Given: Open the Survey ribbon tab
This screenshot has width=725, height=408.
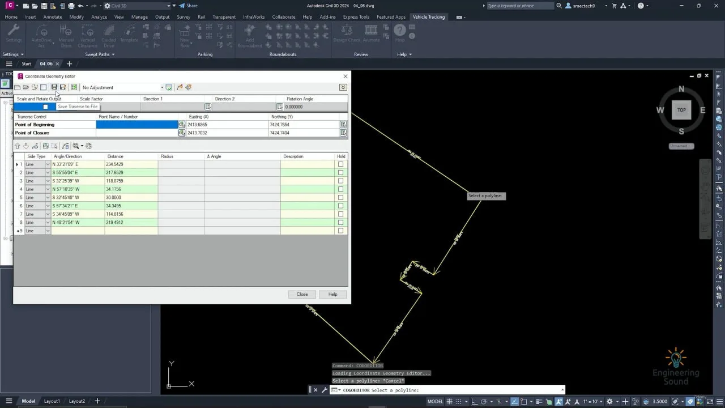Looking at the screenshot, I should 184,17.
